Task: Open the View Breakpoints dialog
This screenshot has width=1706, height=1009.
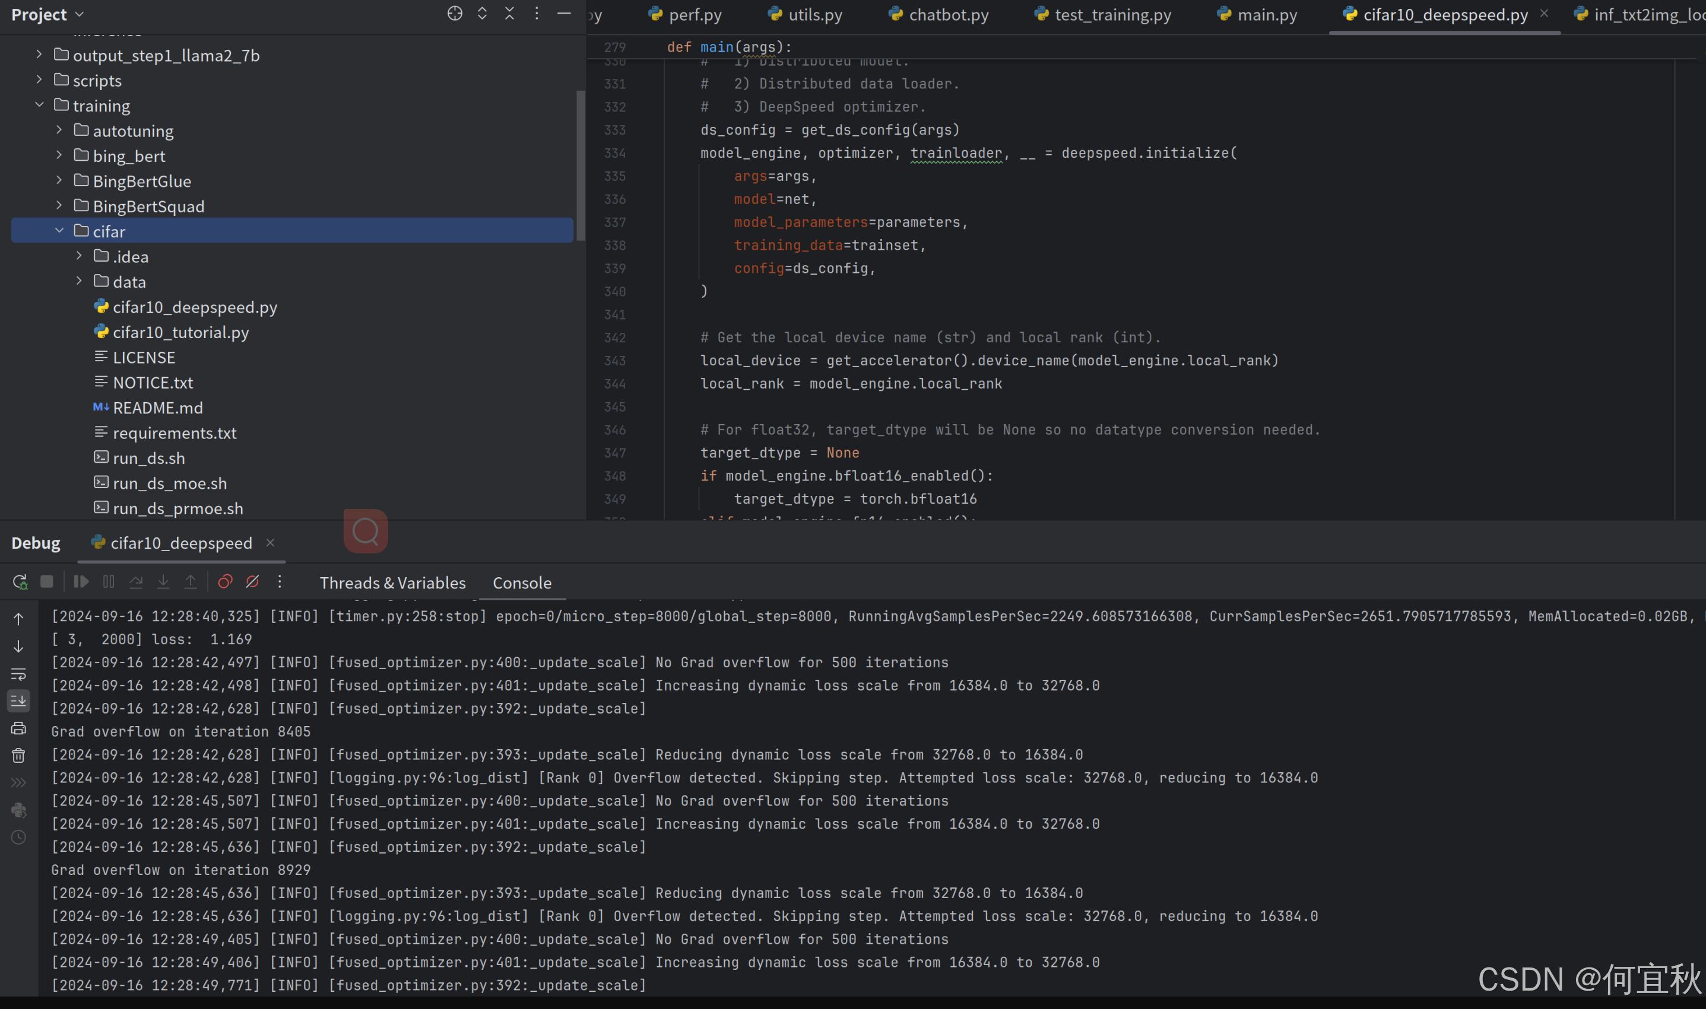Action: point(225,582)
